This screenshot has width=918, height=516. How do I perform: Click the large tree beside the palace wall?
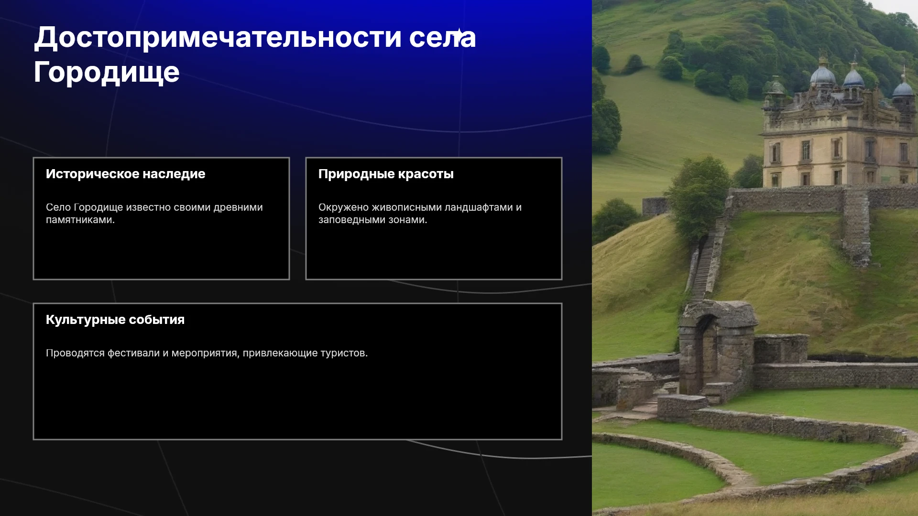(x=699, y=196)
